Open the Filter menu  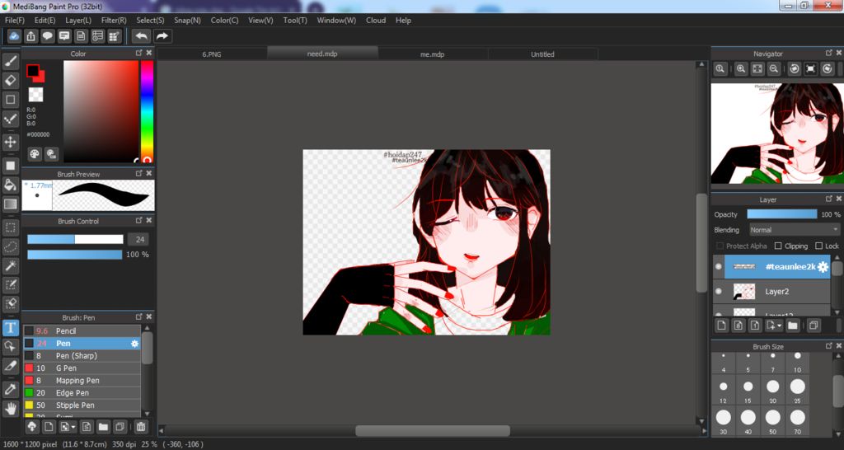click(x=114, y=20)
